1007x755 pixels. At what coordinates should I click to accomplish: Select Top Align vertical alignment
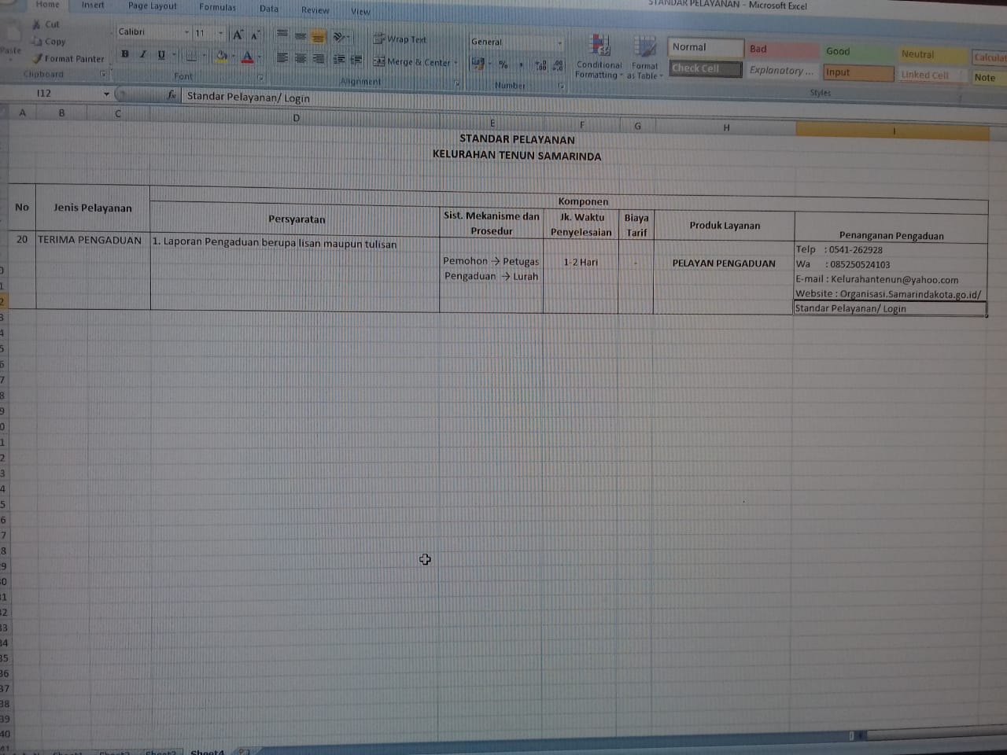point(282,35)
